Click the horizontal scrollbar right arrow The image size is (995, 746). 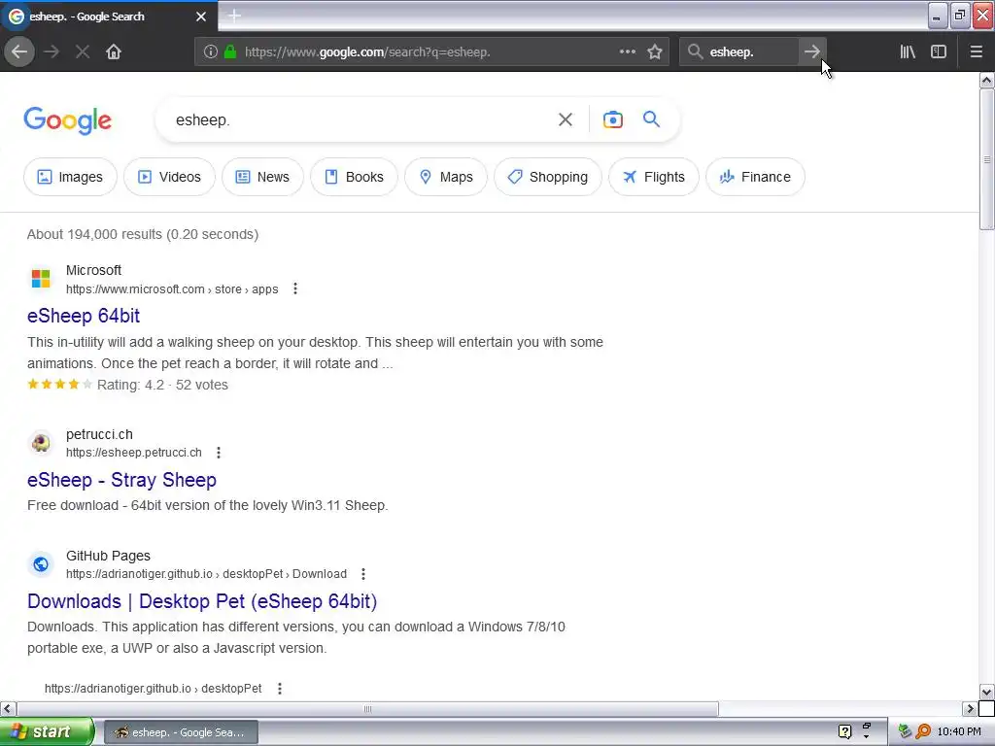tap(970, 708)
